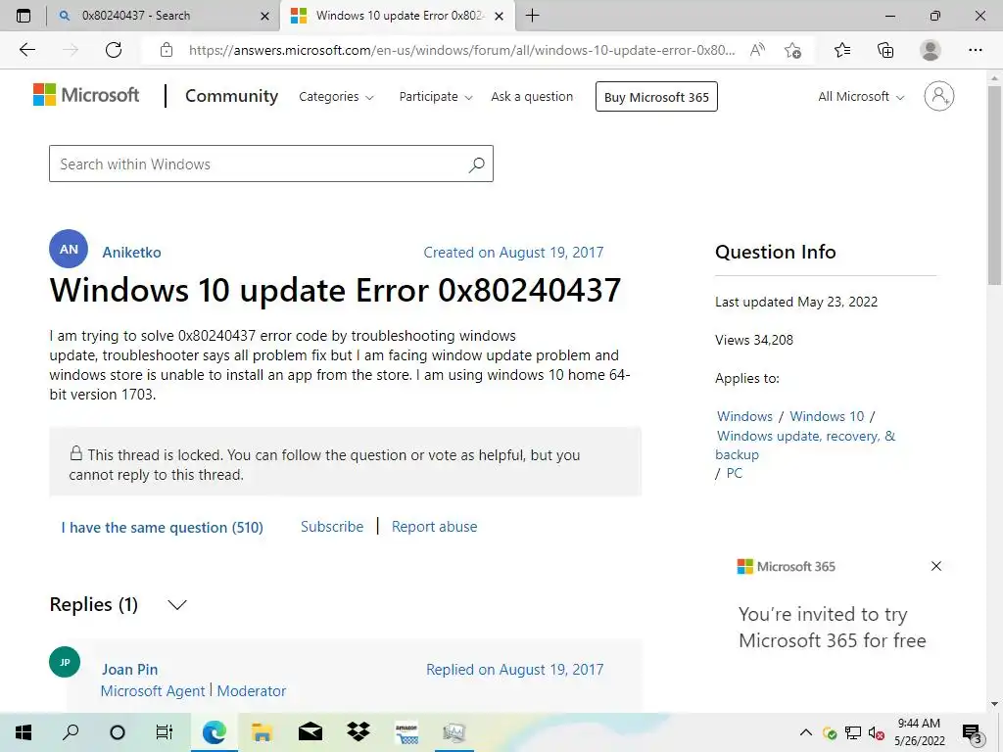Click the AN user avatar
This screenshot has width=1003, height=752.
[x=69, y=250]
